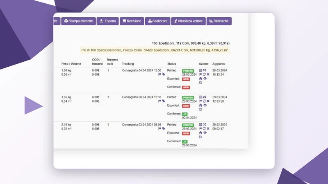328x184 pixels.
Task: Click the shuffle icon in the 18:13:34 row
Action: pos(204,70)
